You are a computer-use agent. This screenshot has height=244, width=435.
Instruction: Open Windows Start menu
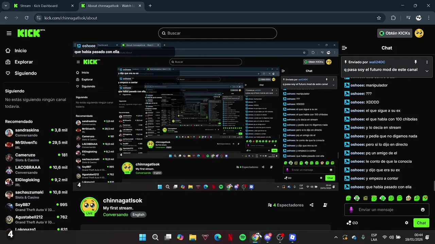142,237
